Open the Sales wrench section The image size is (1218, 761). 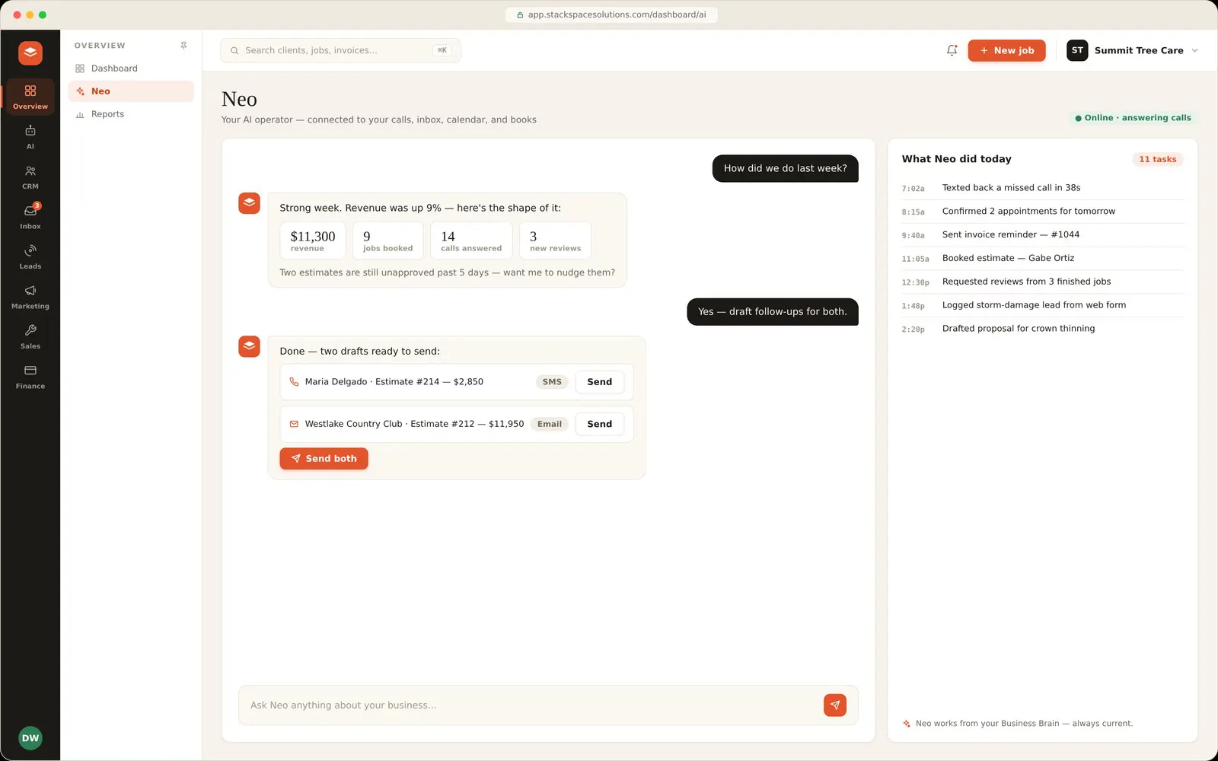click(30, 336)
